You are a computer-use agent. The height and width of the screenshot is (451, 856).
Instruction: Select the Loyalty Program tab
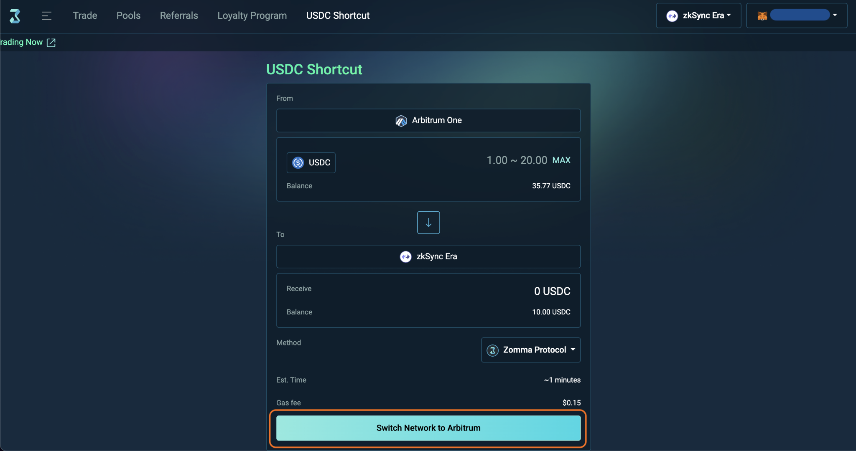click(252, 15)
